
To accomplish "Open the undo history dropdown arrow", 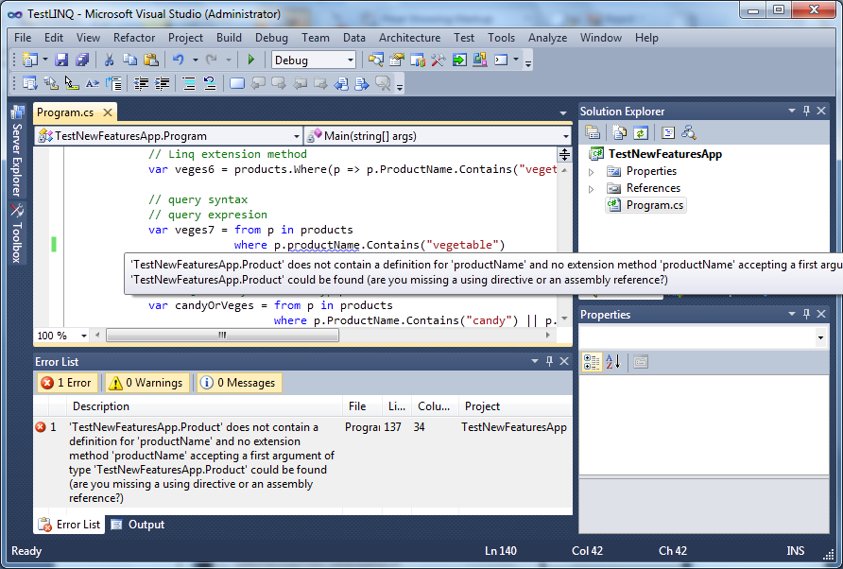I will [196, 60].
